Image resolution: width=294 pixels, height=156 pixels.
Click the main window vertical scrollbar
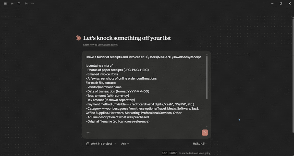coord(293,75)
